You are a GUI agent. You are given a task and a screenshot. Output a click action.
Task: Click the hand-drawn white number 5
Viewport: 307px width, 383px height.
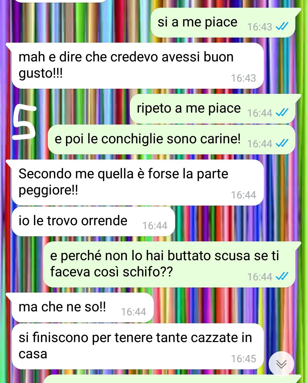(x=24, y=122)
